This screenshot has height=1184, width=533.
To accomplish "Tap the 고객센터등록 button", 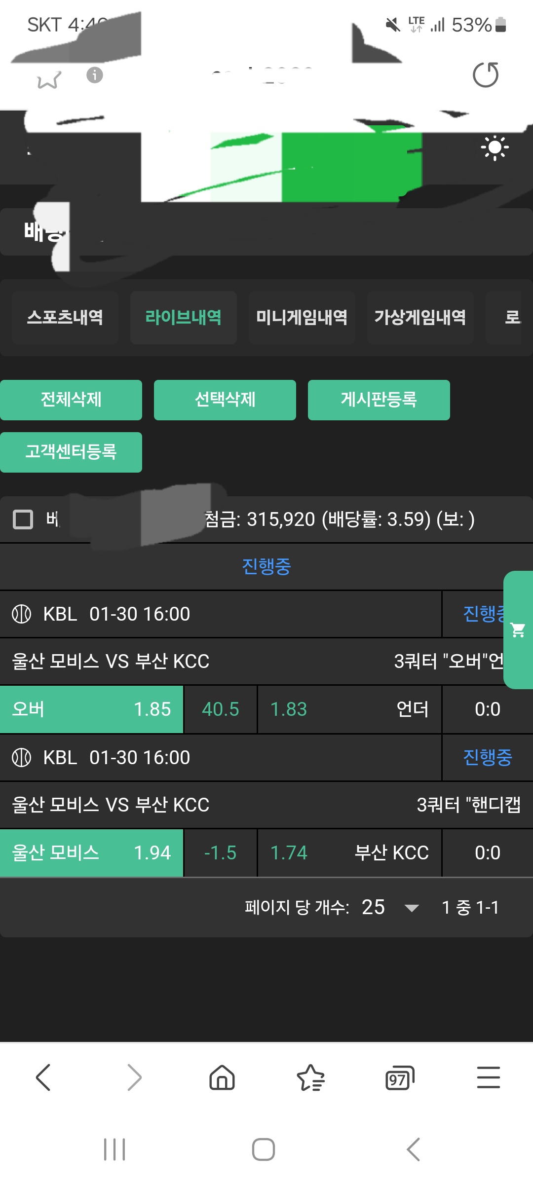I will pyautogui.click(x=71, y=452).
